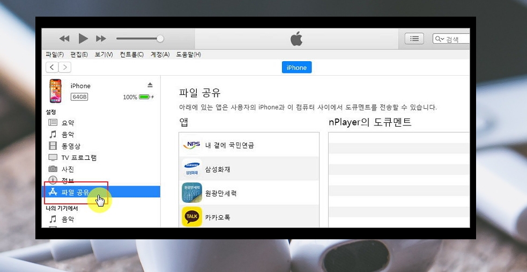The width and height of the screenshot is (527, 272).
Task: Select the 내 곁에 국민연금 app row
Action: tap(249, 144)
